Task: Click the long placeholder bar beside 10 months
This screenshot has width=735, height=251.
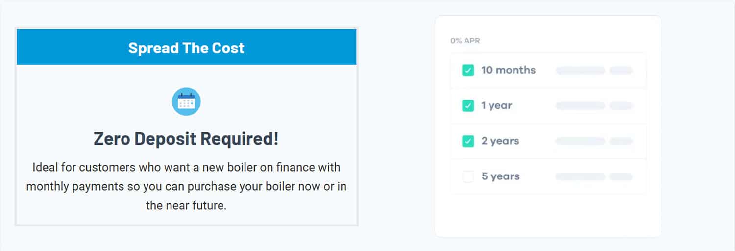Action: pyautogui.click(x=580, y=71)
